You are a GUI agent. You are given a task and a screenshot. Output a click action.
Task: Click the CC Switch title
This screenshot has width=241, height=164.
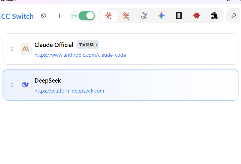click(x=17, y=16)
